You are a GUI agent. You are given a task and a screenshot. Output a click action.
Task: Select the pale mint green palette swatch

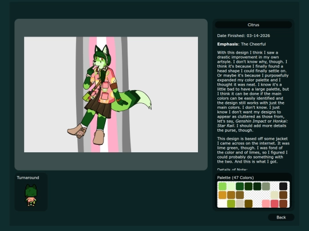pos(231,187)
